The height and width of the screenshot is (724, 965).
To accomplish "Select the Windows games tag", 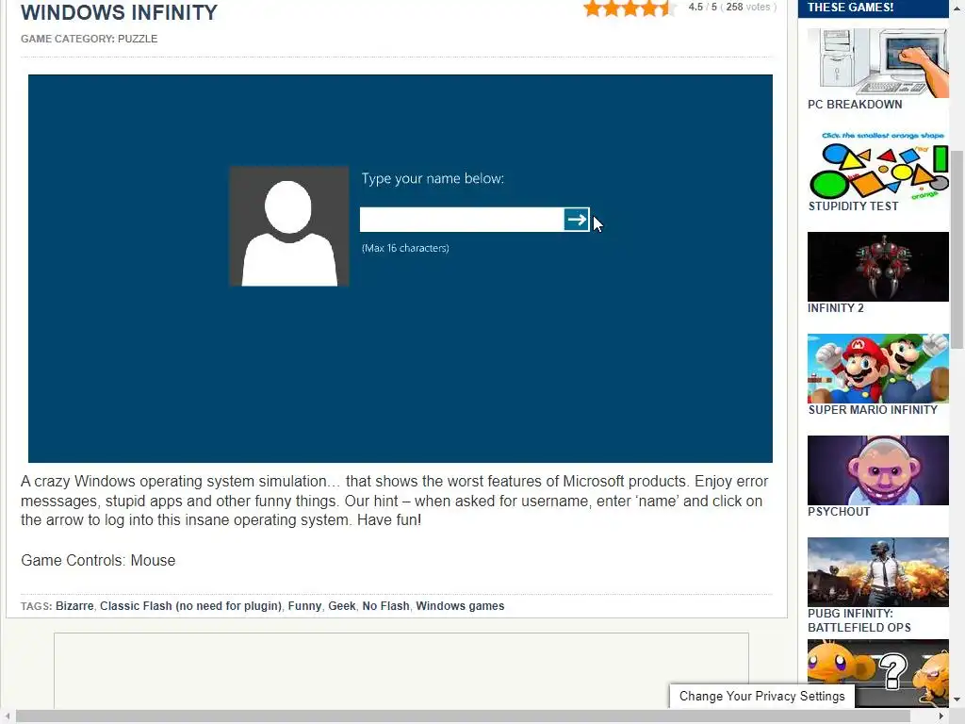I will click(x=460, y=606).
